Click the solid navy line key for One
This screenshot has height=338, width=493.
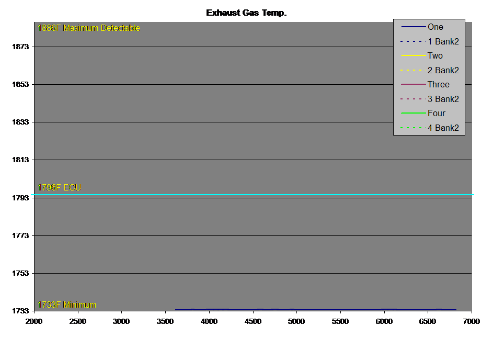pyautogui.click(x=413, y=27)
